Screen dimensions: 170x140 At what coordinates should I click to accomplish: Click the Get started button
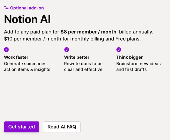pyautogui.click(x=22, y=127)
